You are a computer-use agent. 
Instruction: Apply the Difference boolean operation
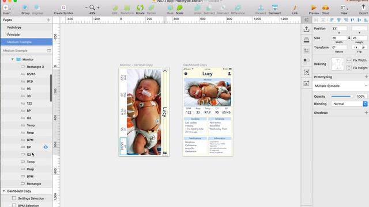[238, 7]
